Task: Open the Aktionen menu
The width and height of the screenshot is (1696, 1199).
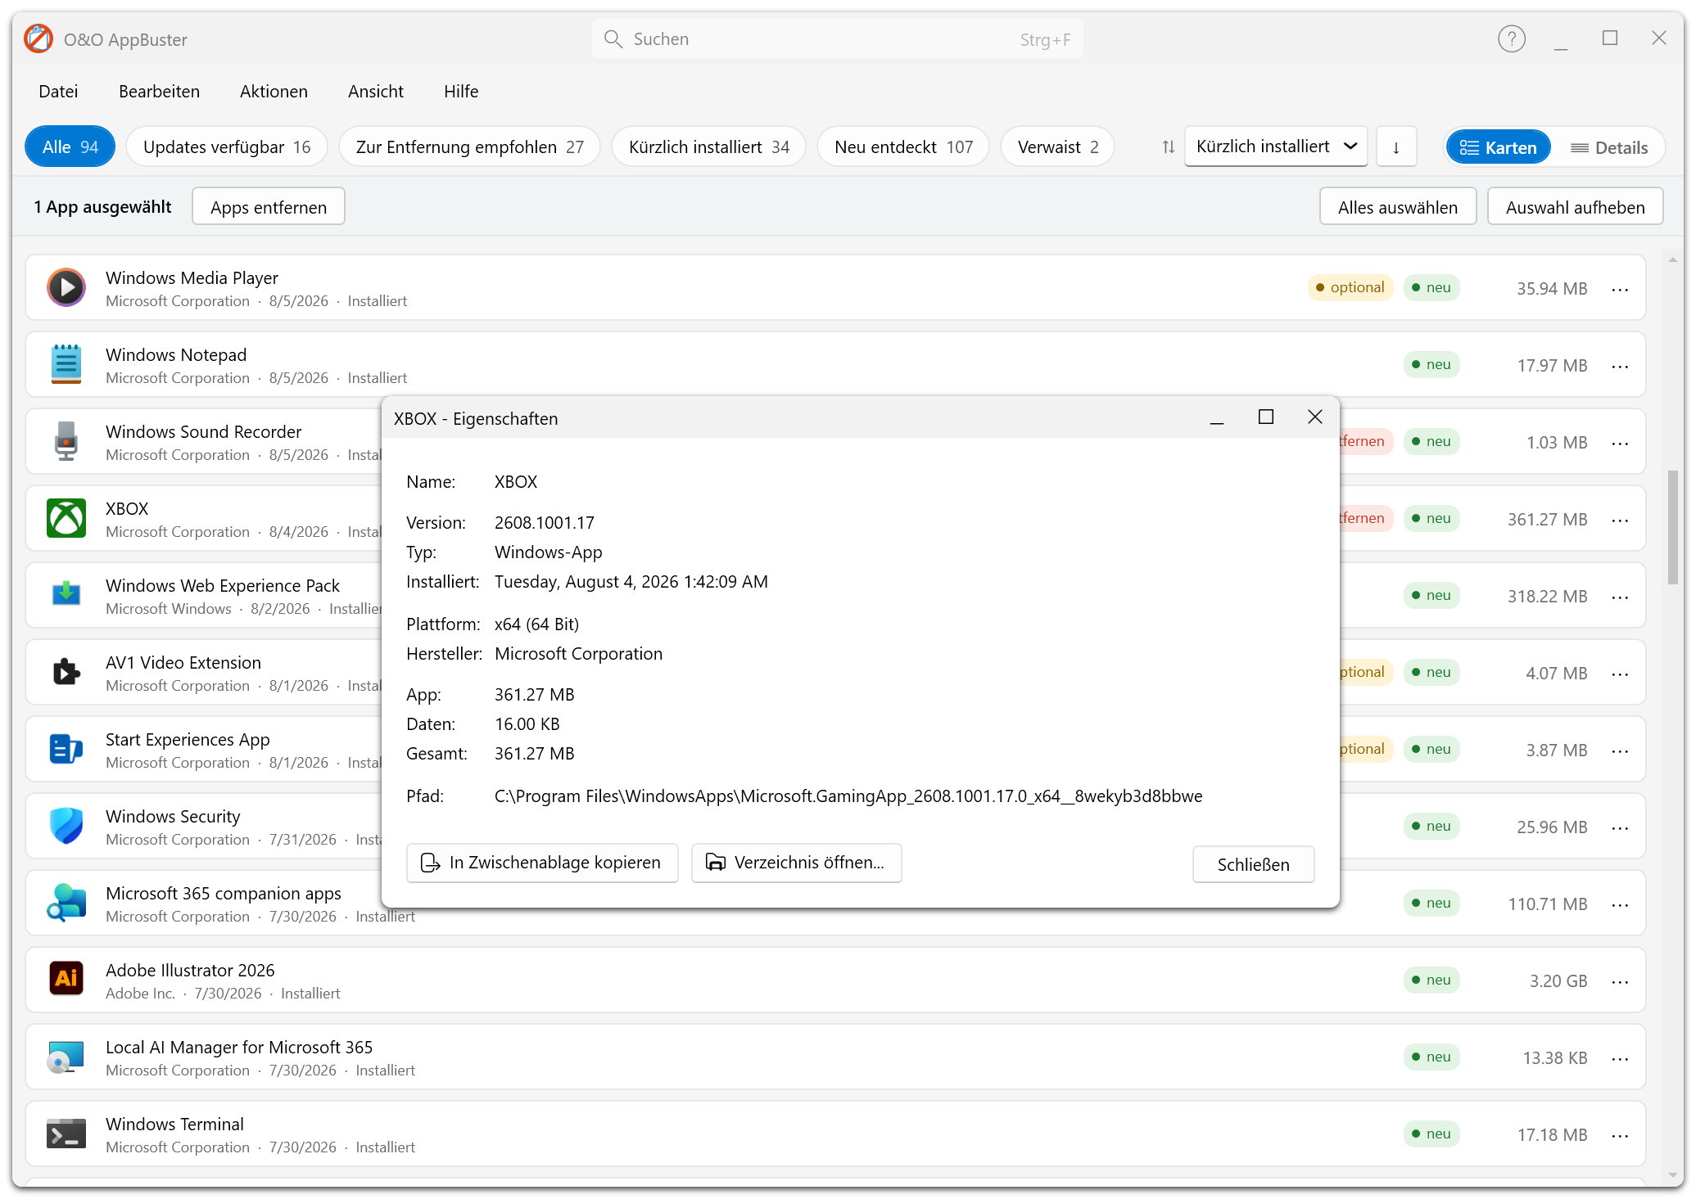Action: coord(274,91)
